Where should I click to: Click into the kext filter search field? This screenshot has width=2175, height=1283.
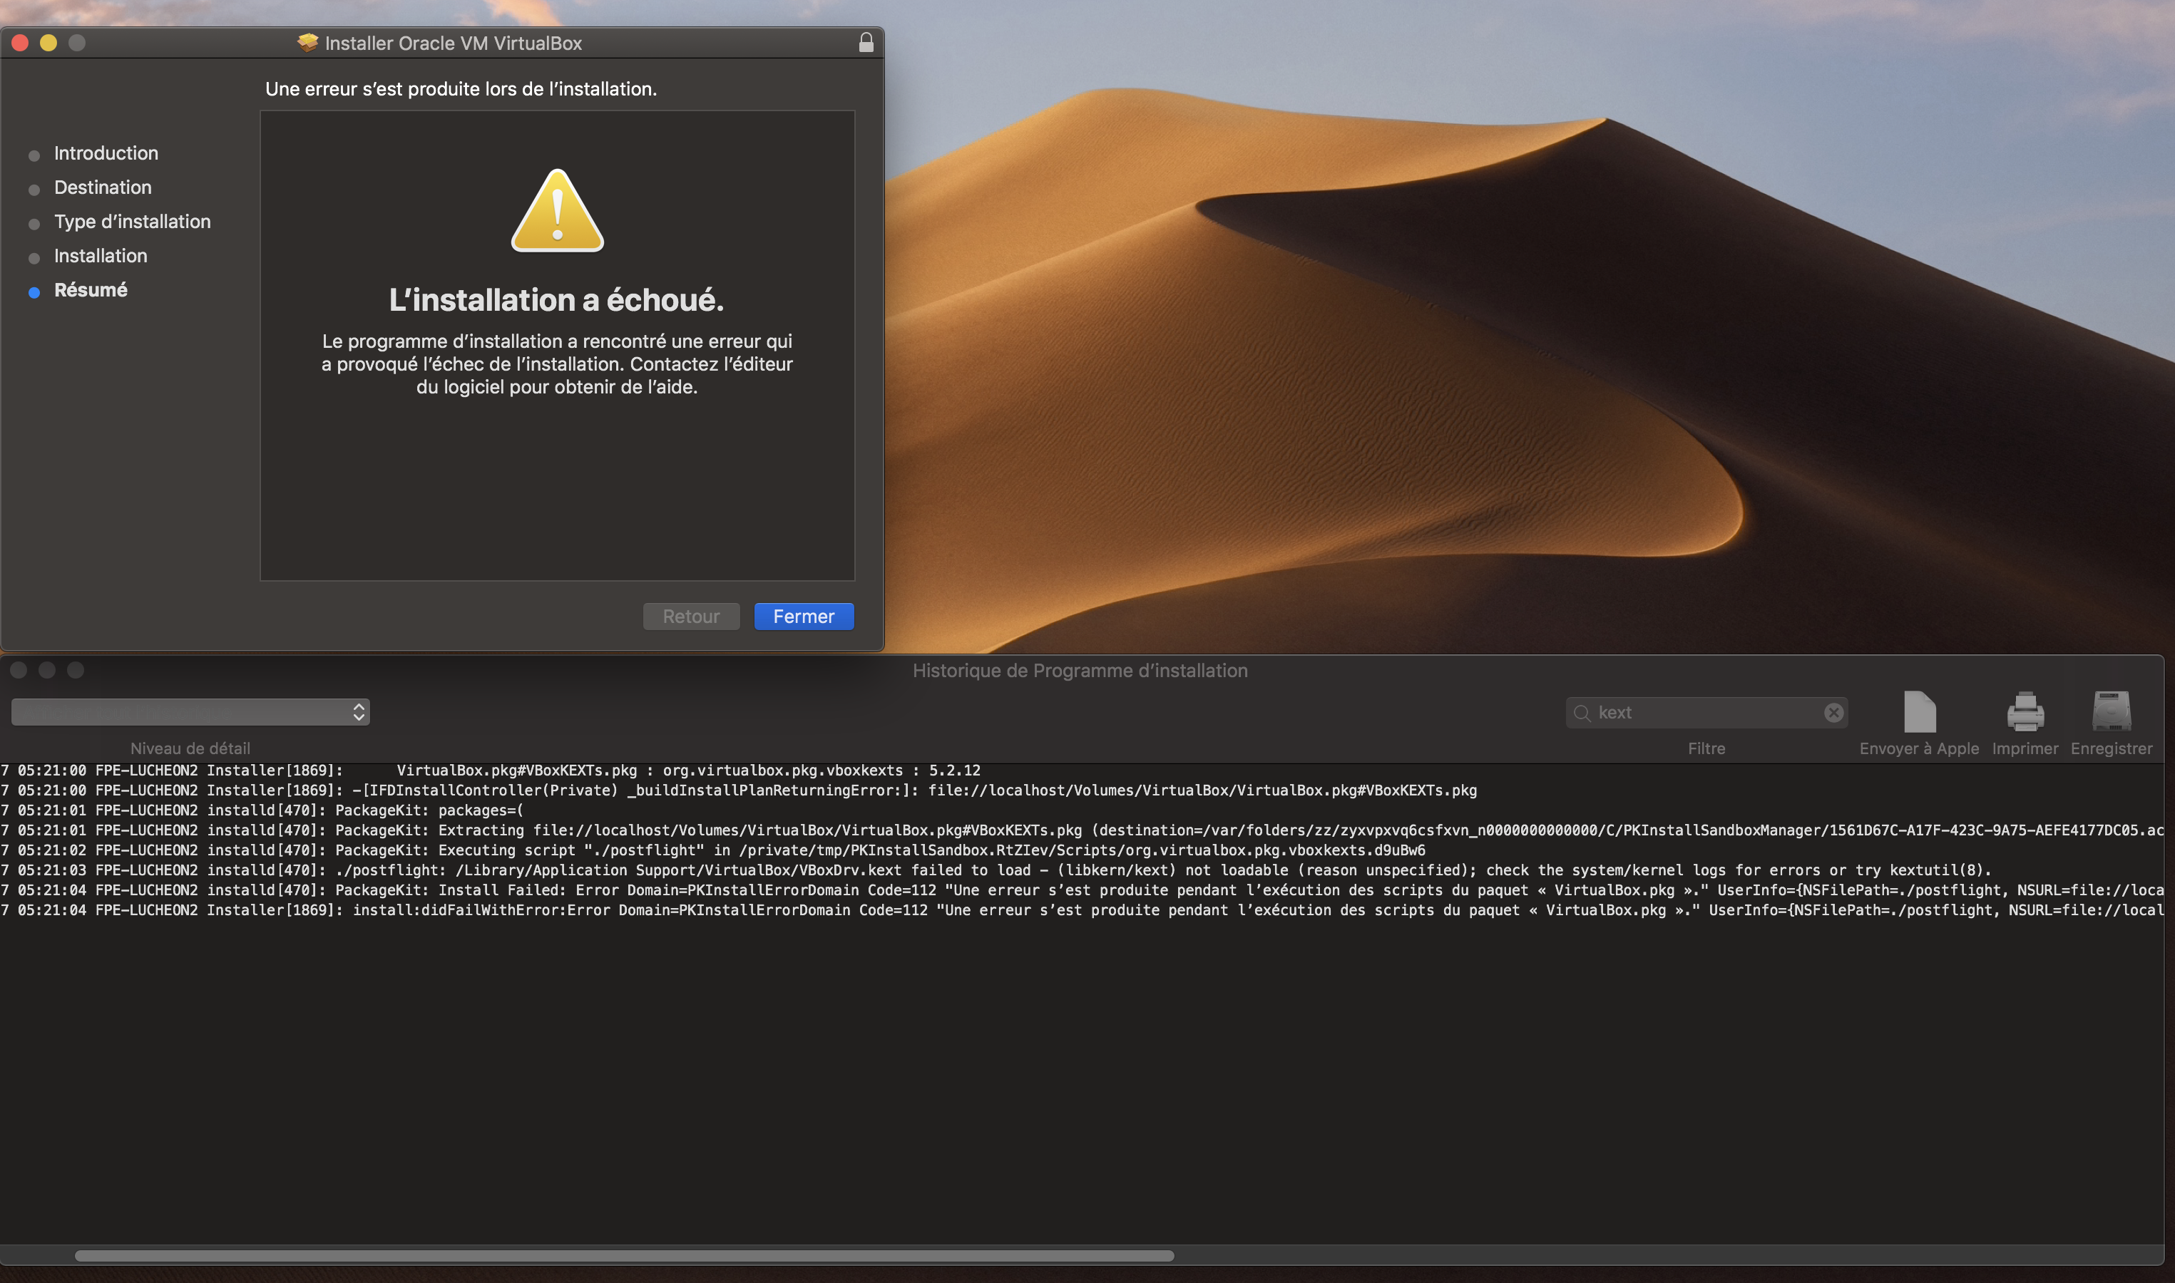tap(1706, 712)
